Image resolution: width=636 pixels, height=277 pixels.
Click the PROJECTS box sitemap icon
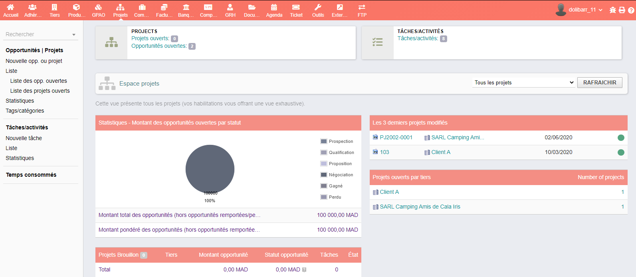point(111,42)
